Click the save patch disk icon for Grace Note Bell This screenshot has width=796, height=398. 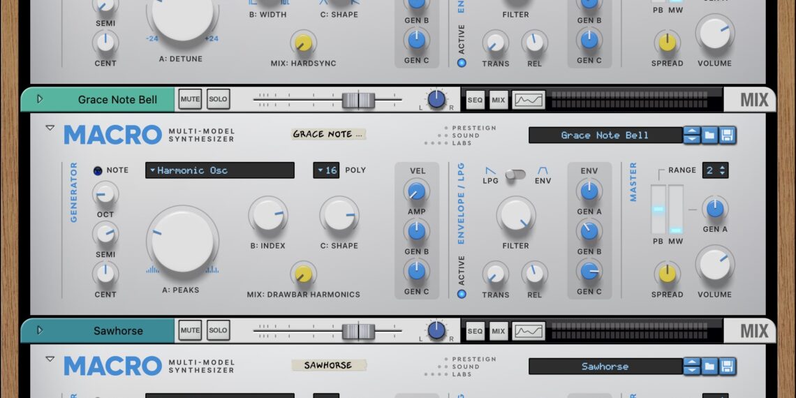[728, 135]
